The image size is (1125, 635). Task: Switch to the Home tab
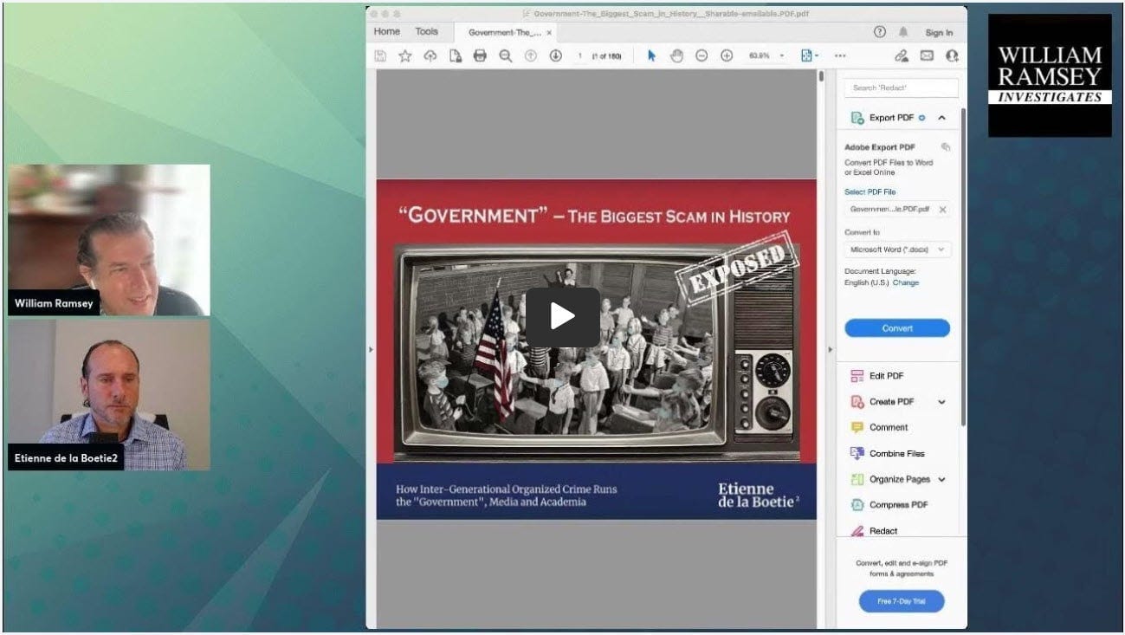coord(387,32)
